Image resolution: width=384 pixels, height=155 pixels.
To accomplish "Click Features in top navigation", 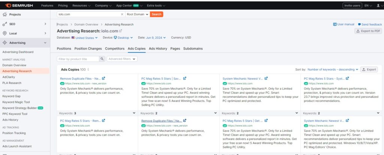I will point(47,5).
